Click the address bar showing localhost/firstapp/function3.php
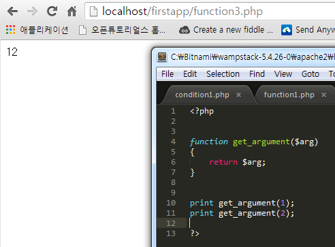 tap(210, 12)
